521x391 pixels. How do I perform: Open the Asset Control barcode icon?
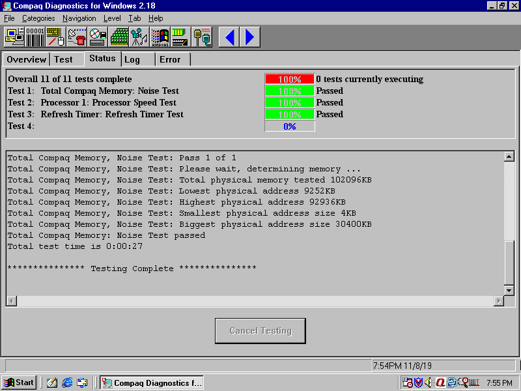point(35,37)
